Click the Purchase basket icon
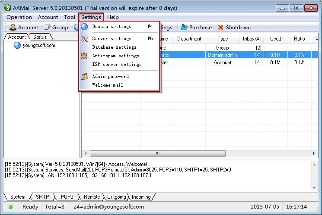 coord(184,27)
